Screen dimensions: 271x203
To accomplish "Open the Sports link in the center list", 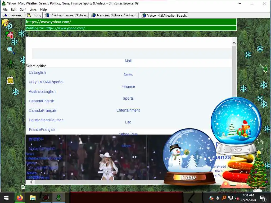I will 128,98.
